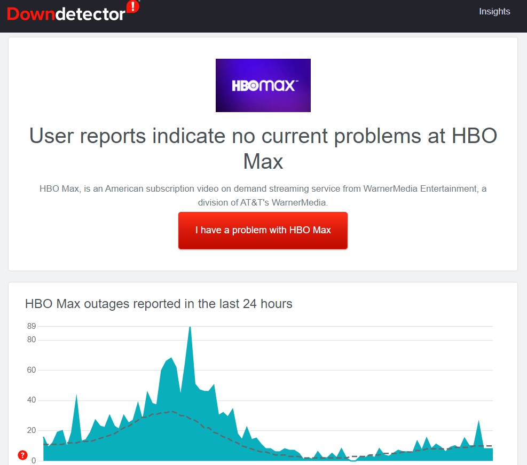Click 'HBO Max outages reported in the last 24 hours'
The height and width of the screenshot is (465, 527).
point(159,304)
